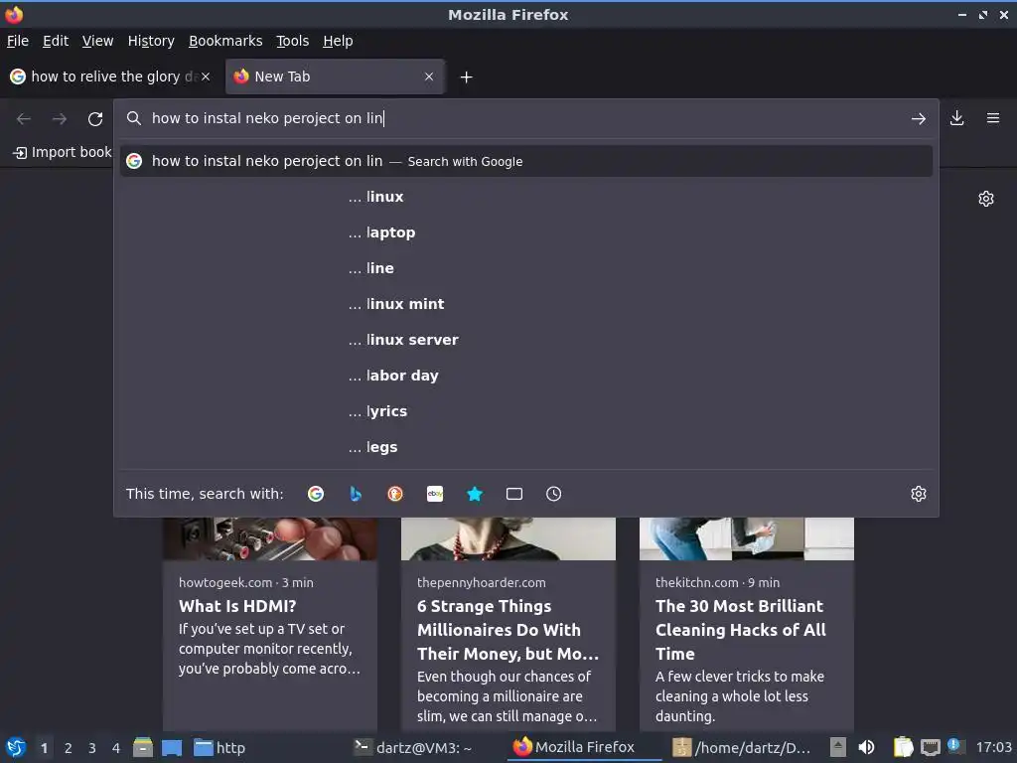Search this time with Bing

coord(356,494)
